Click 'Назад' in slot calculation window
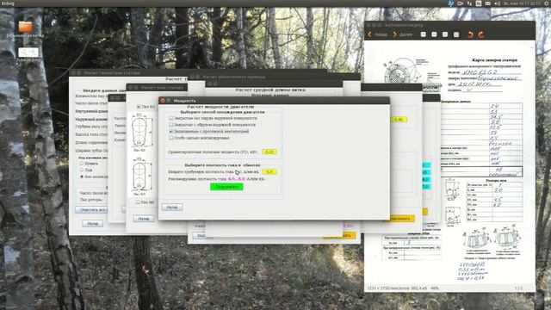This screenshot has height=310, width=551. 144,219
